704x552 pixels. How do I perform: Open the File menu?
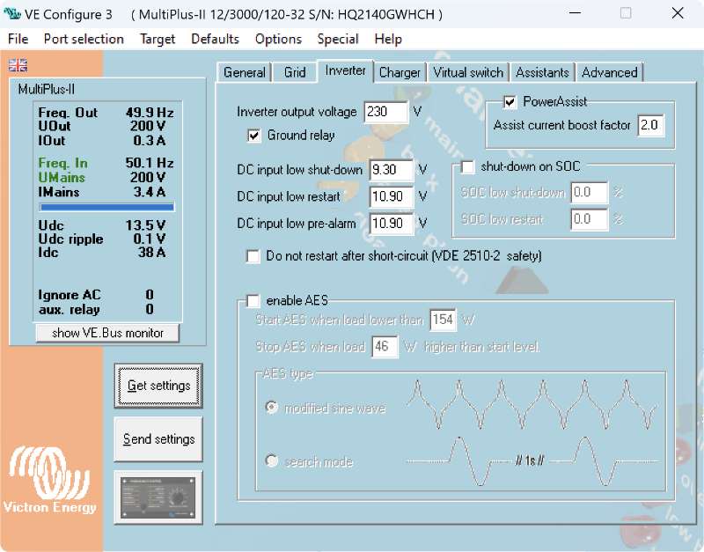tap(18, 39)
